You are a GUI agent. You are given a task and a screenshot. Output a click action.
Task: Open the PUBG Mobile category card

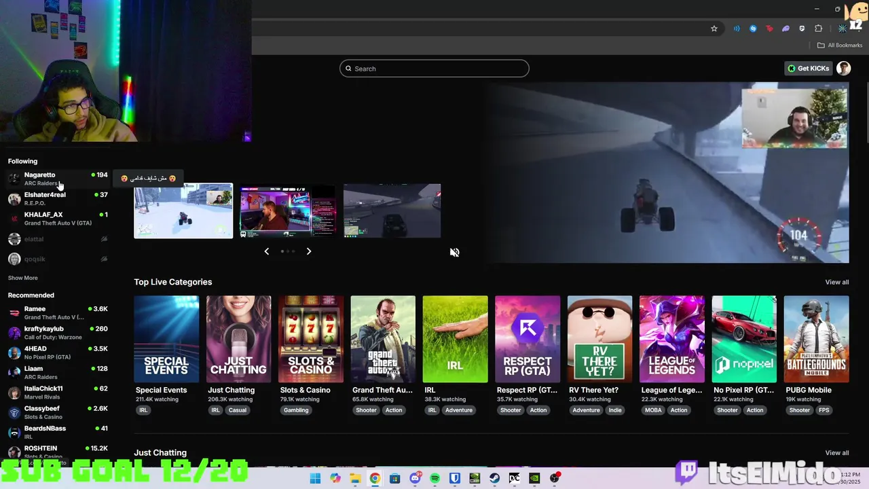coord(816,339)
